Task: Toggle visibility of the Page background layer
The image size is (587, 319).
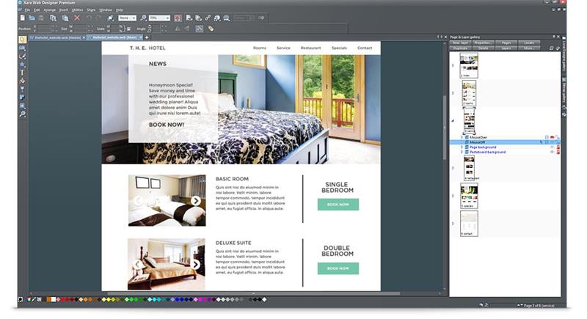Action: [x=552, y=147]
